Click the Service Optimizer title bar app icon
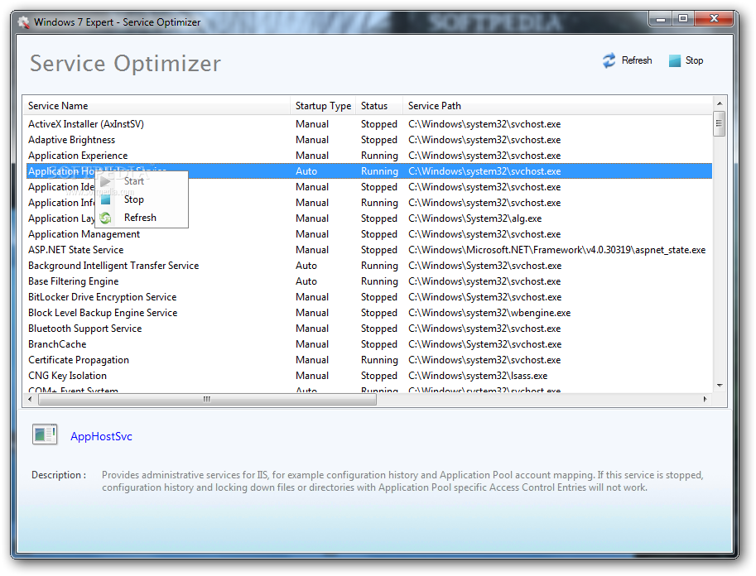The image size is (756, 576). [23, 22]
